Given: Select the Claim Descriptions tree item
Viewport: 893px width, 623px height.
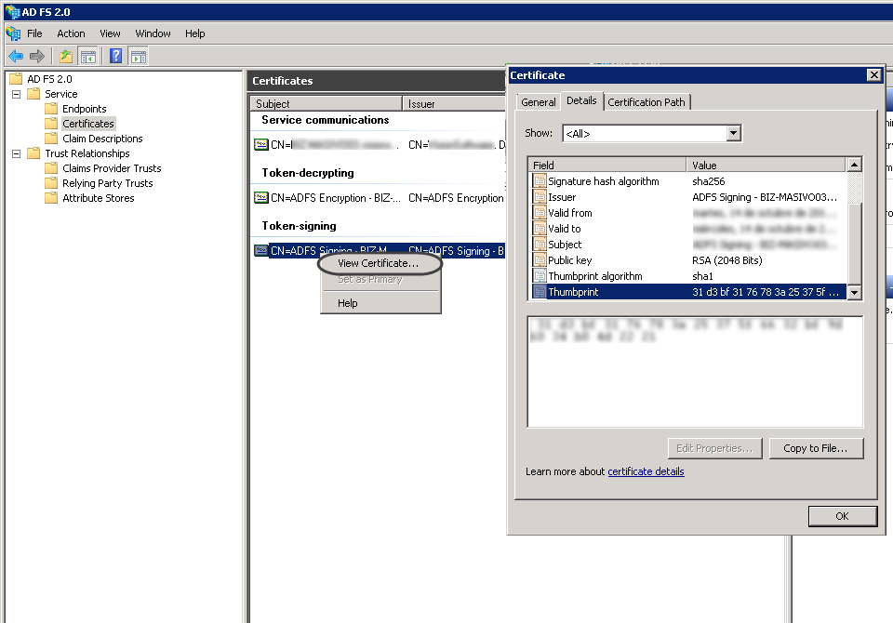Looking at the screenshot, I should click(102, 139).
